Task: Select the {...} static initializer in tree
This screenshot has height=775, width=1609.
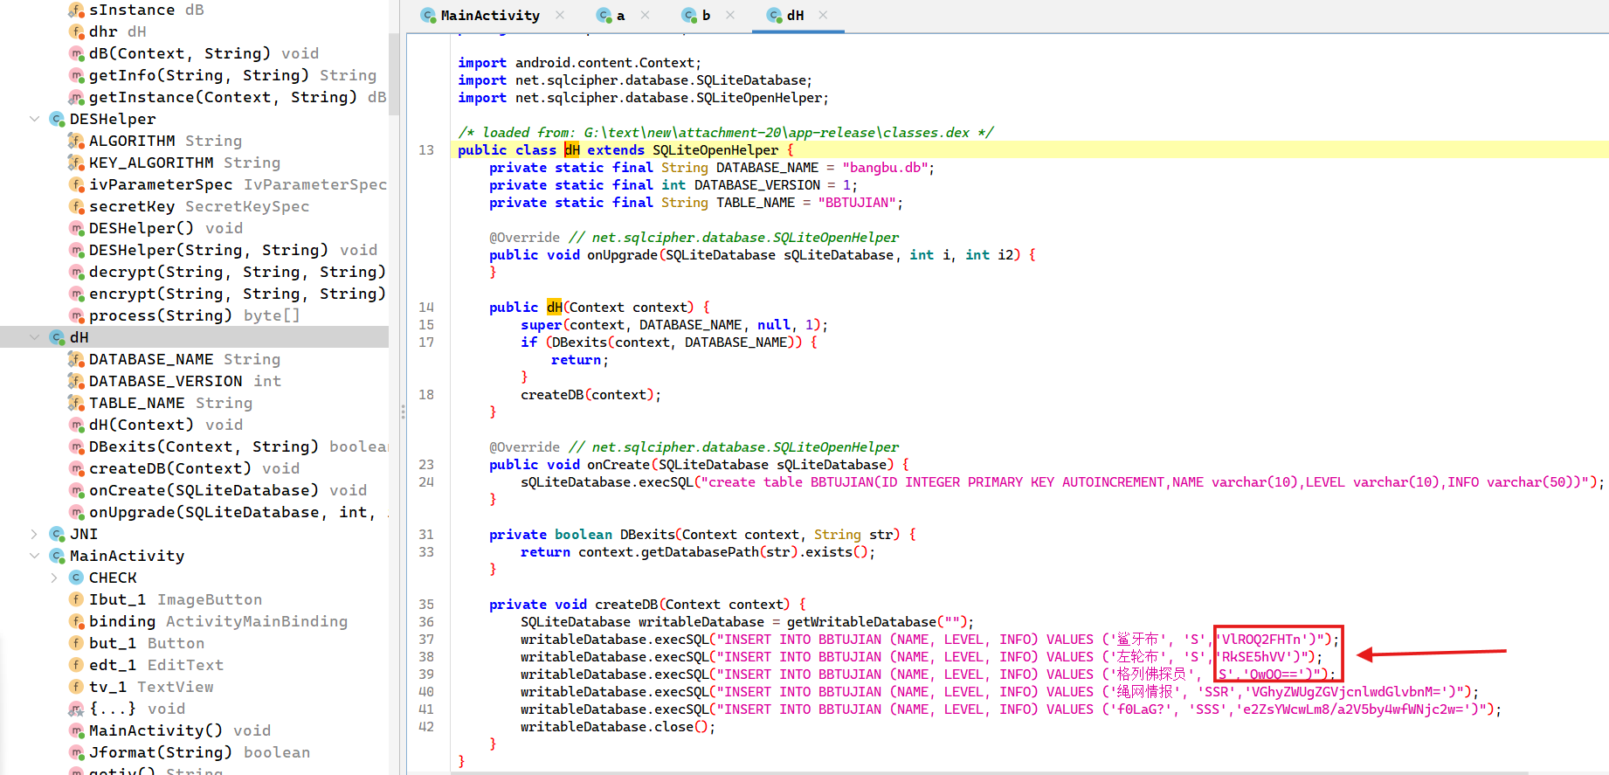Action: tap(137, 709)
